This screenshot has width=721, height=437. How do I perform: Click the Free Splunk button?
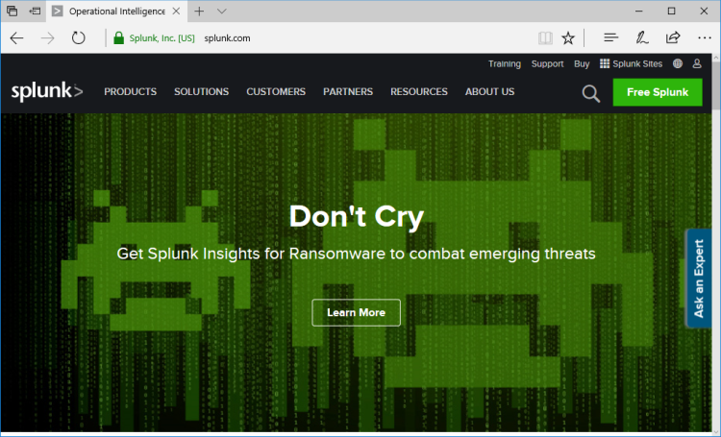tap(658, 92)
